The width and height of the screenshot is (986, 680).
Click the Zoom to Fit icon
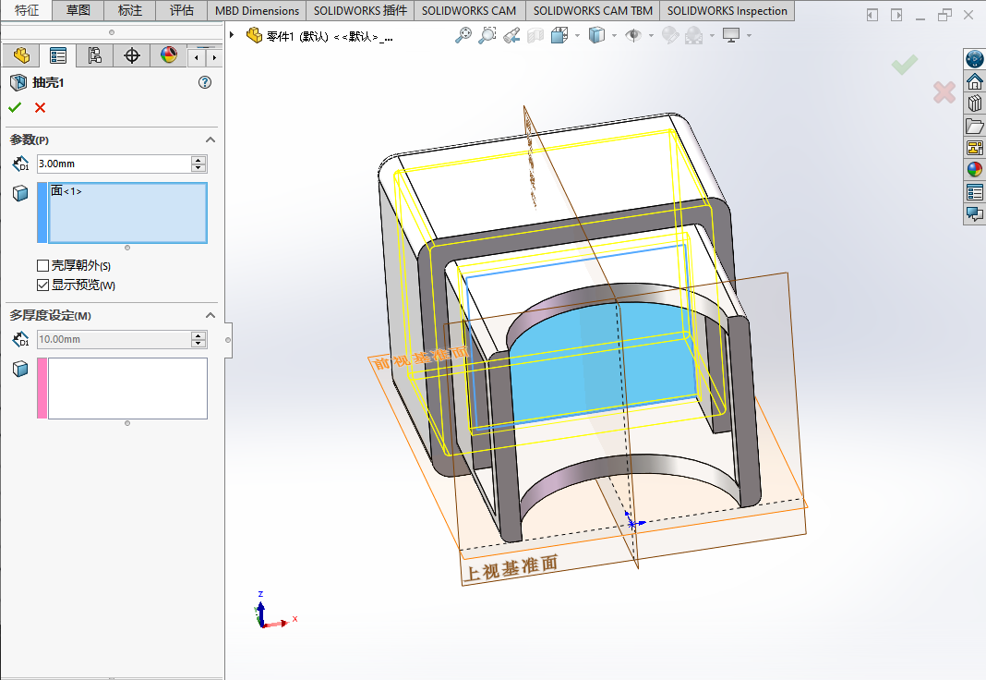click(x=463, y=35)
